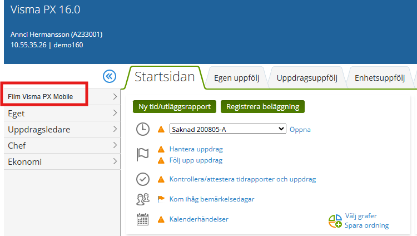Viewport: 417px width, 236px height.
Task: Click the chart icon next to Välj grafer
Action: pyautogui.click(x=335, y=221)
